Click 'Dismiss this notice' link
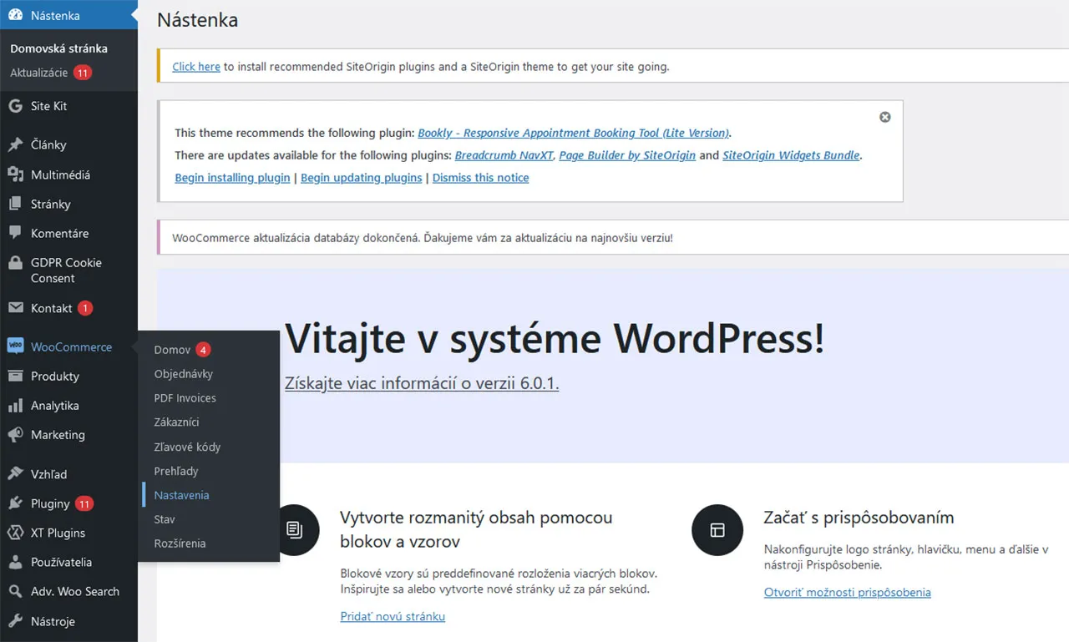This screenshot has width=1069, height=642. point(480,178)
